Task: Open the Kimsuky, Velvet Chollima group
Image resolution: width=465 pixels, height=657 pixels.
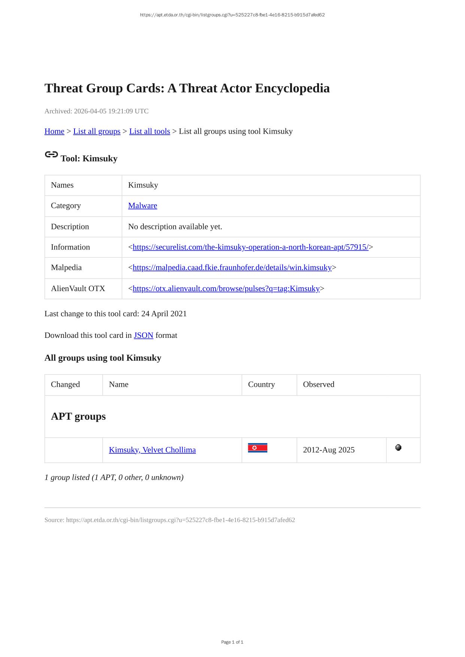Action: click(152, 450)
